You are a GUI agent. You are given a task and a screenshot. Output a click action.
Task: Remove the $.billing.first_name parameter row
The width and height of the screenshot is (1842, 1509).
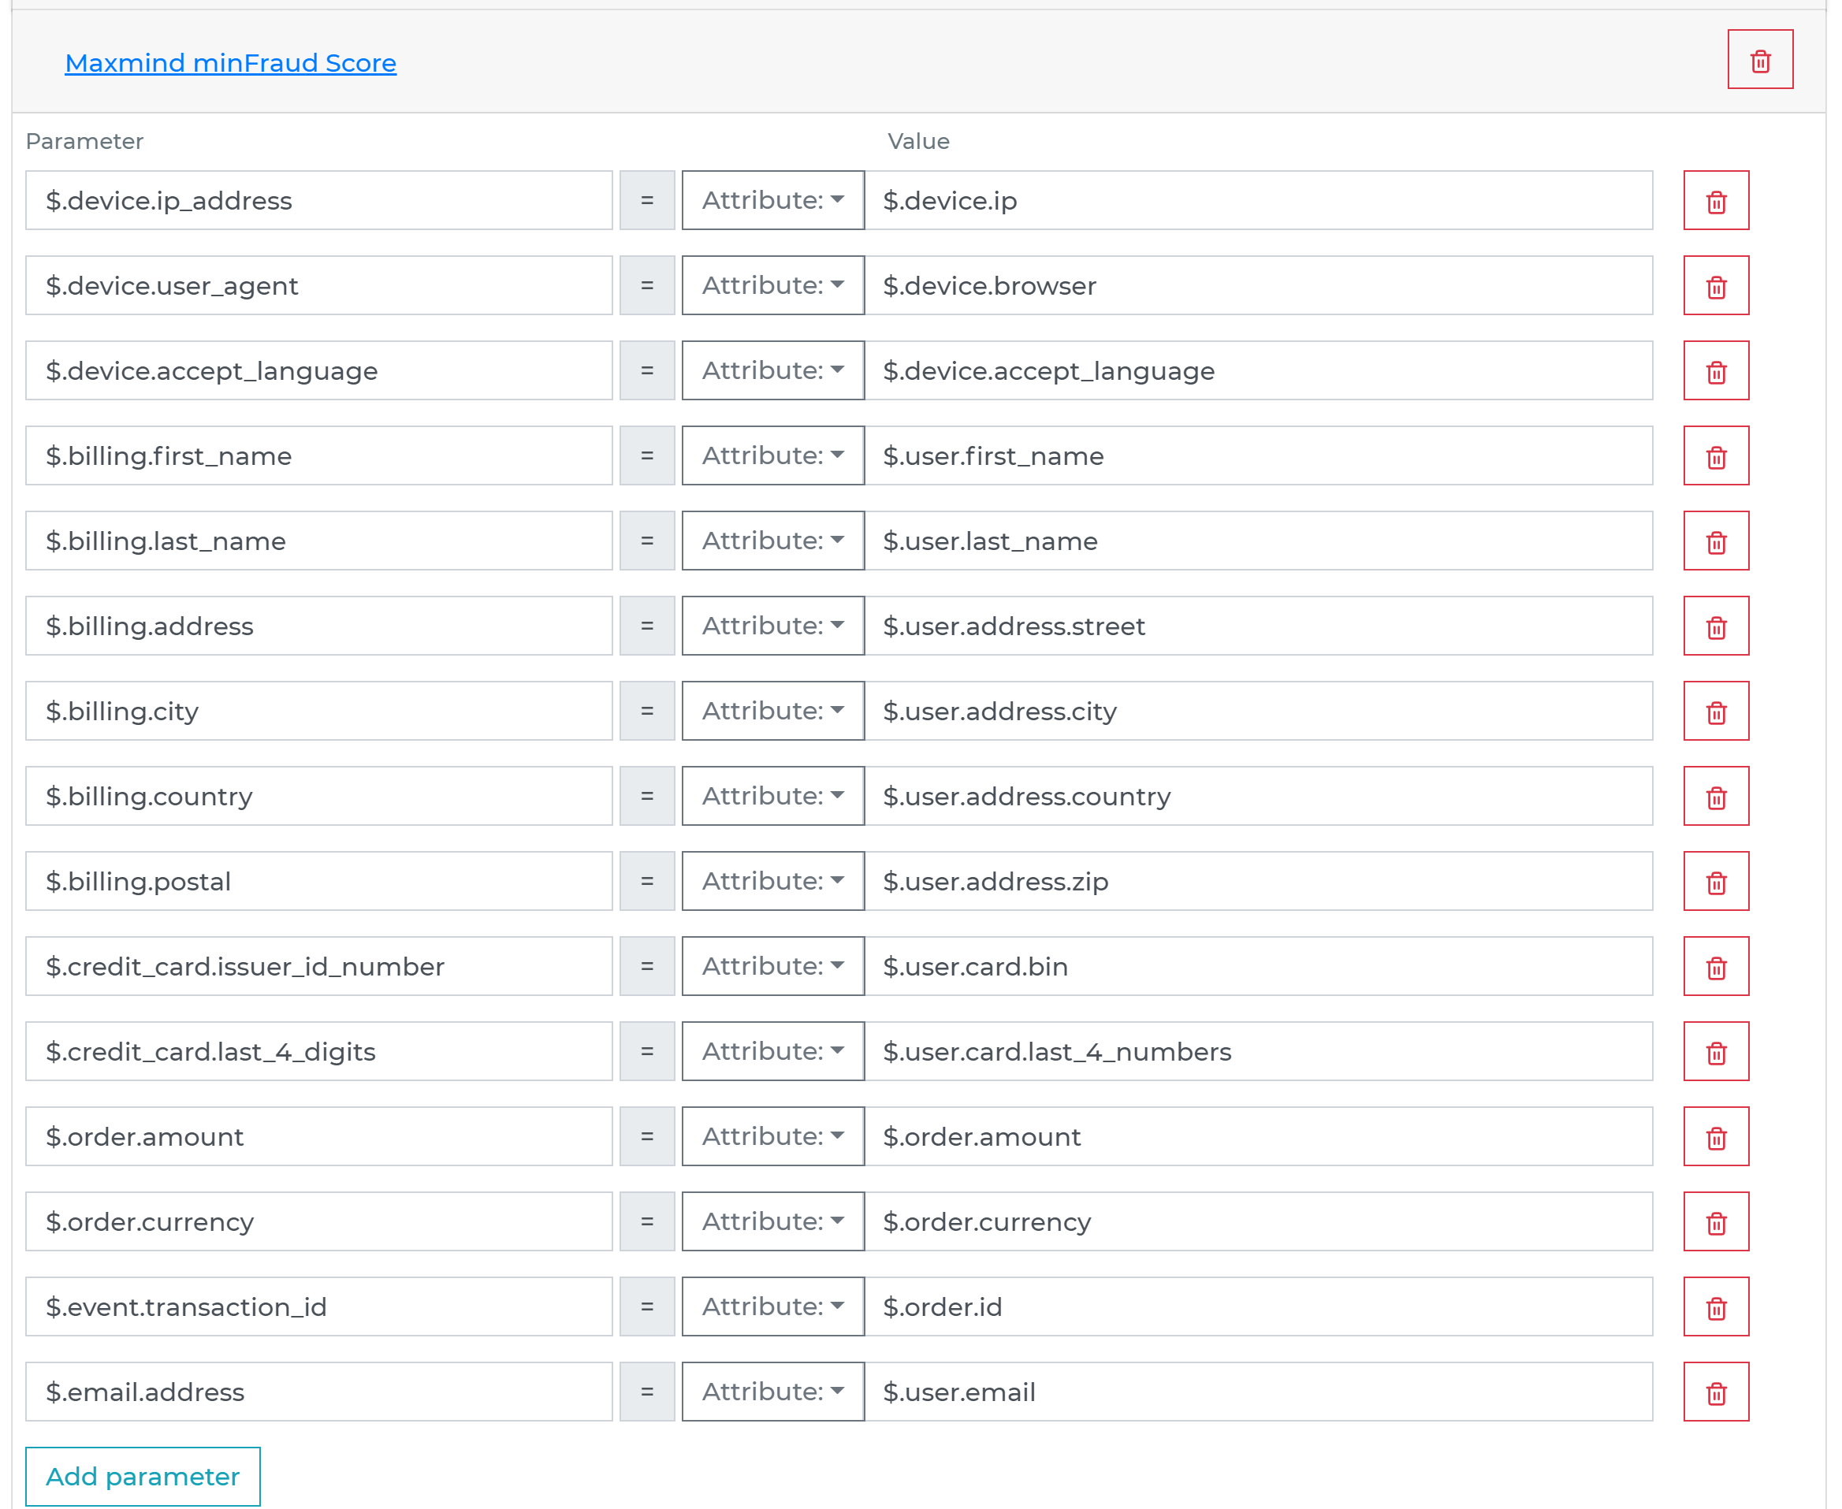pos(1715,456)
